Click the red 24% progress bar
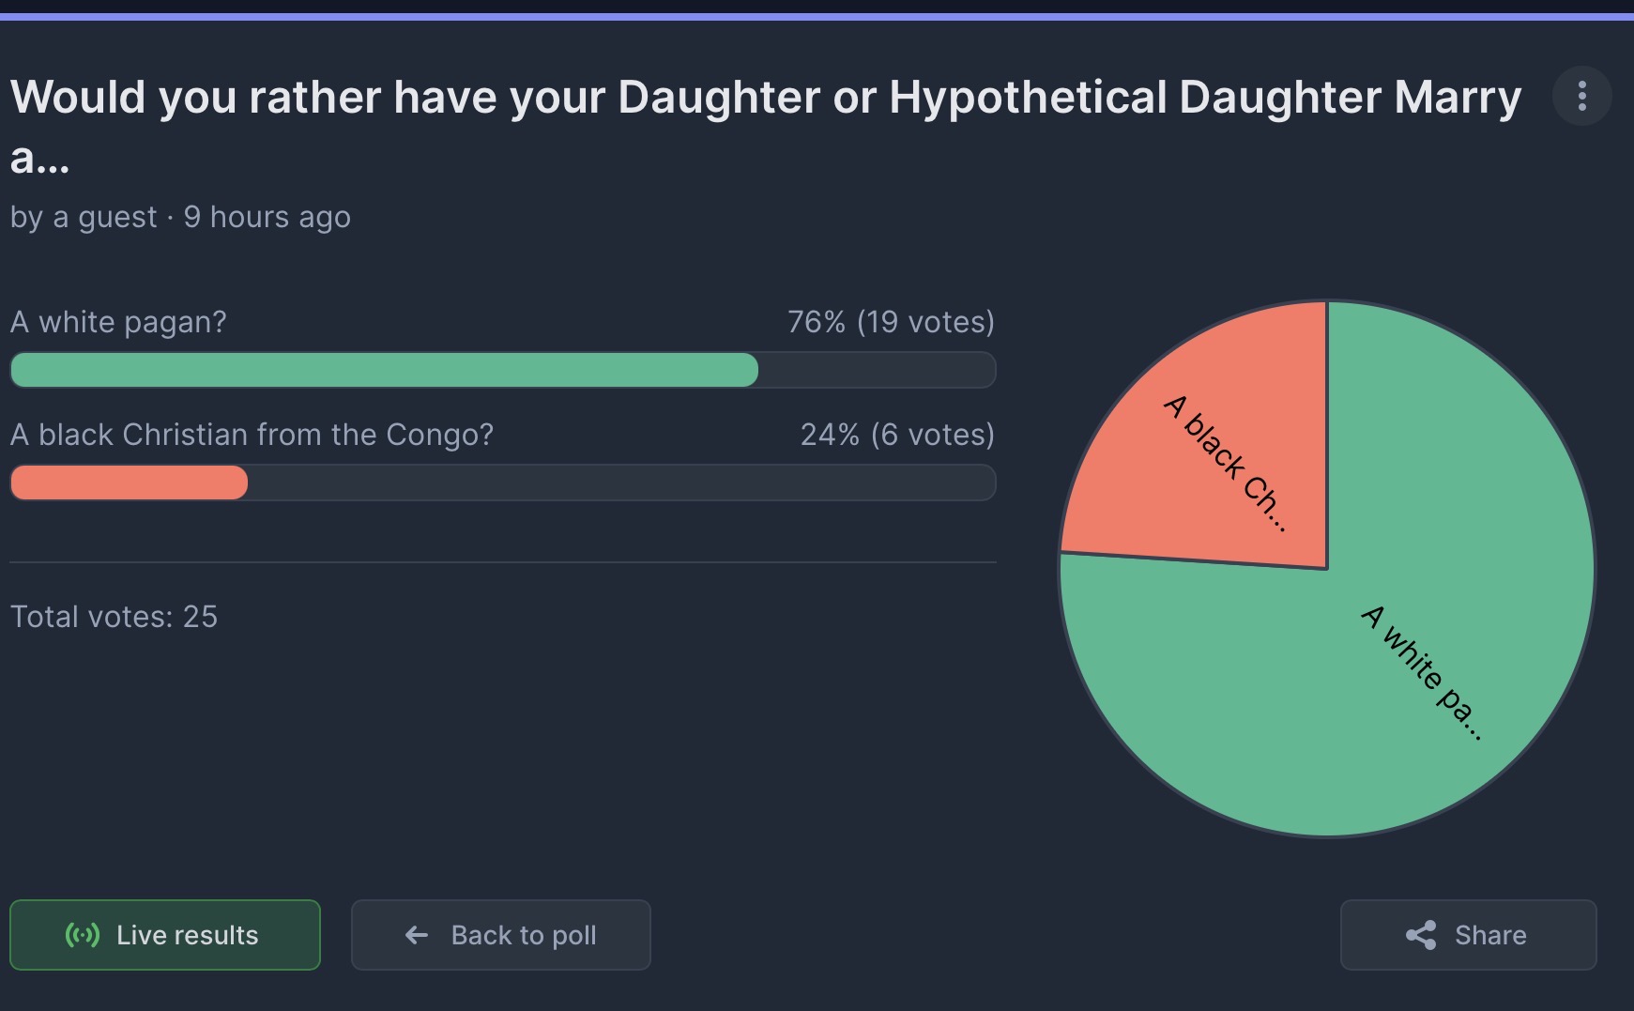Image resolution: width=1634 pixels, height=1011 pixels. click(x=129, y=483)
